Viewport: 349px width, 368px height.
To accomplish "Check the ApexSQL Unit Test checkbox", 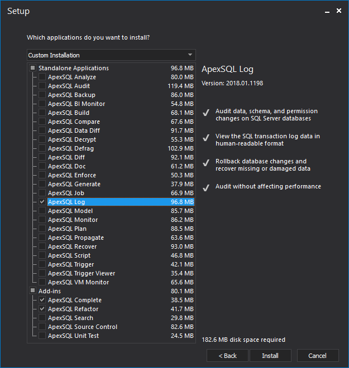I will (42, 335).
